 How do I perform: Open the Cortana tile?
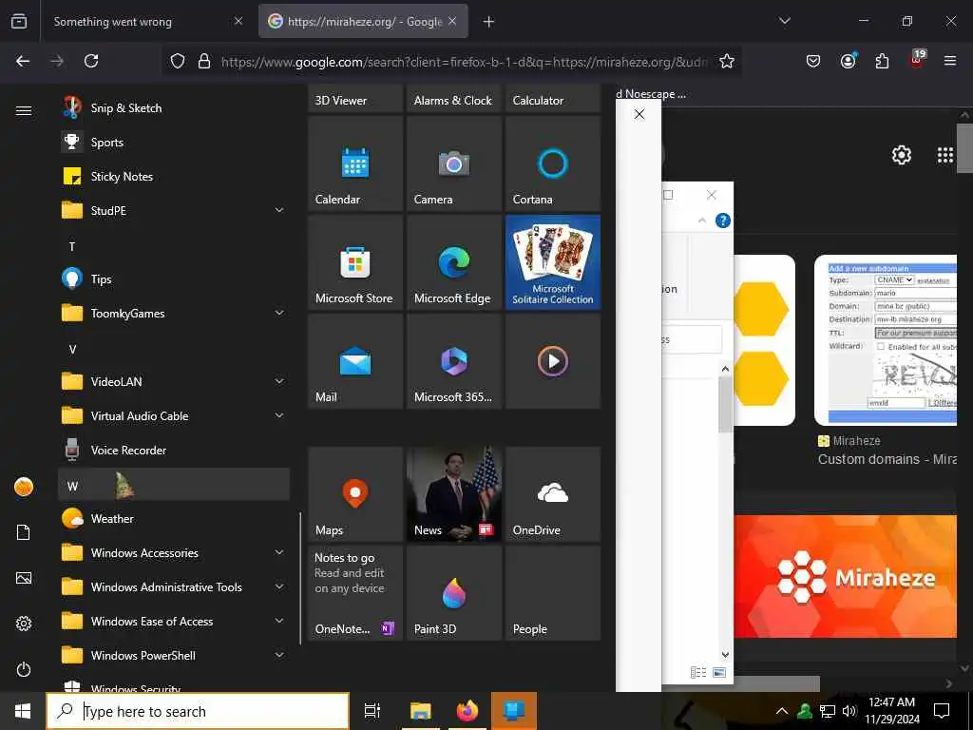tap(552, 163)
